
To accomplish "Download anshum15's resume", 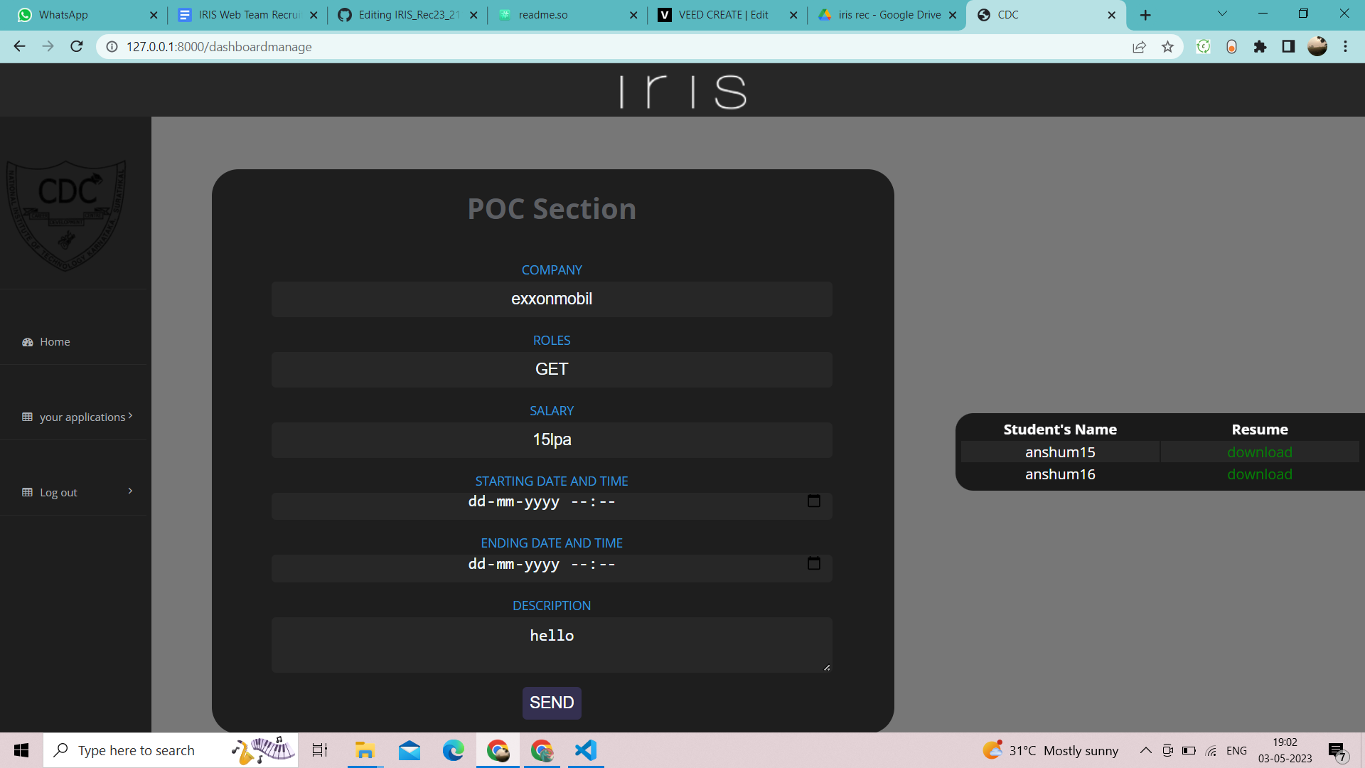I will pos(1259,452).
